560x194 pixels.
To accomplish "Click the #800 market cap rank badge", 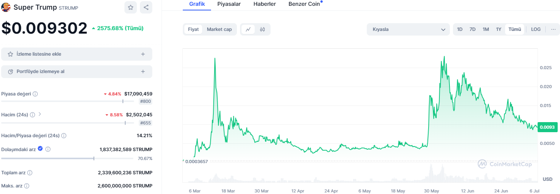I will pyautogui.click(x=145, y=102).
